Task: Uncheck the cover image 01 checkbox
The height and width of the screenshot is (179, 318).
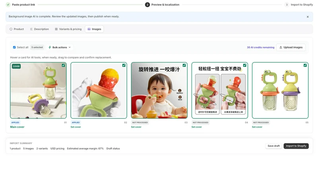Action: (64, 65)
